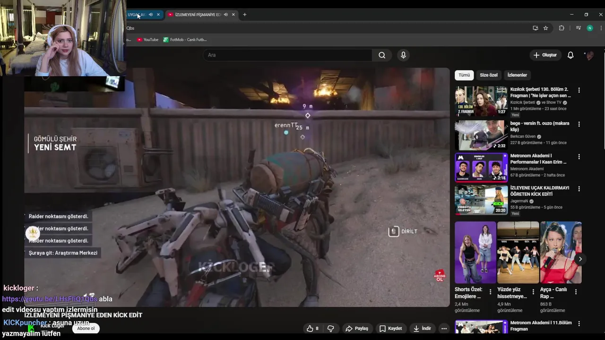Click the Kaydet save button

(390, 329)
